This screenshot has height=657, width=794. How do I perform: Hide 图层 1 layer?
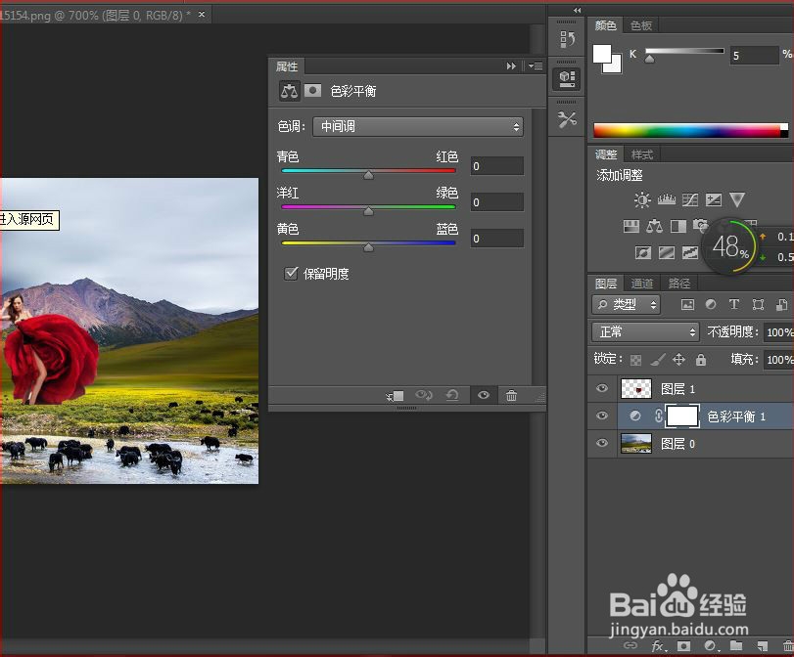(601, 388)
